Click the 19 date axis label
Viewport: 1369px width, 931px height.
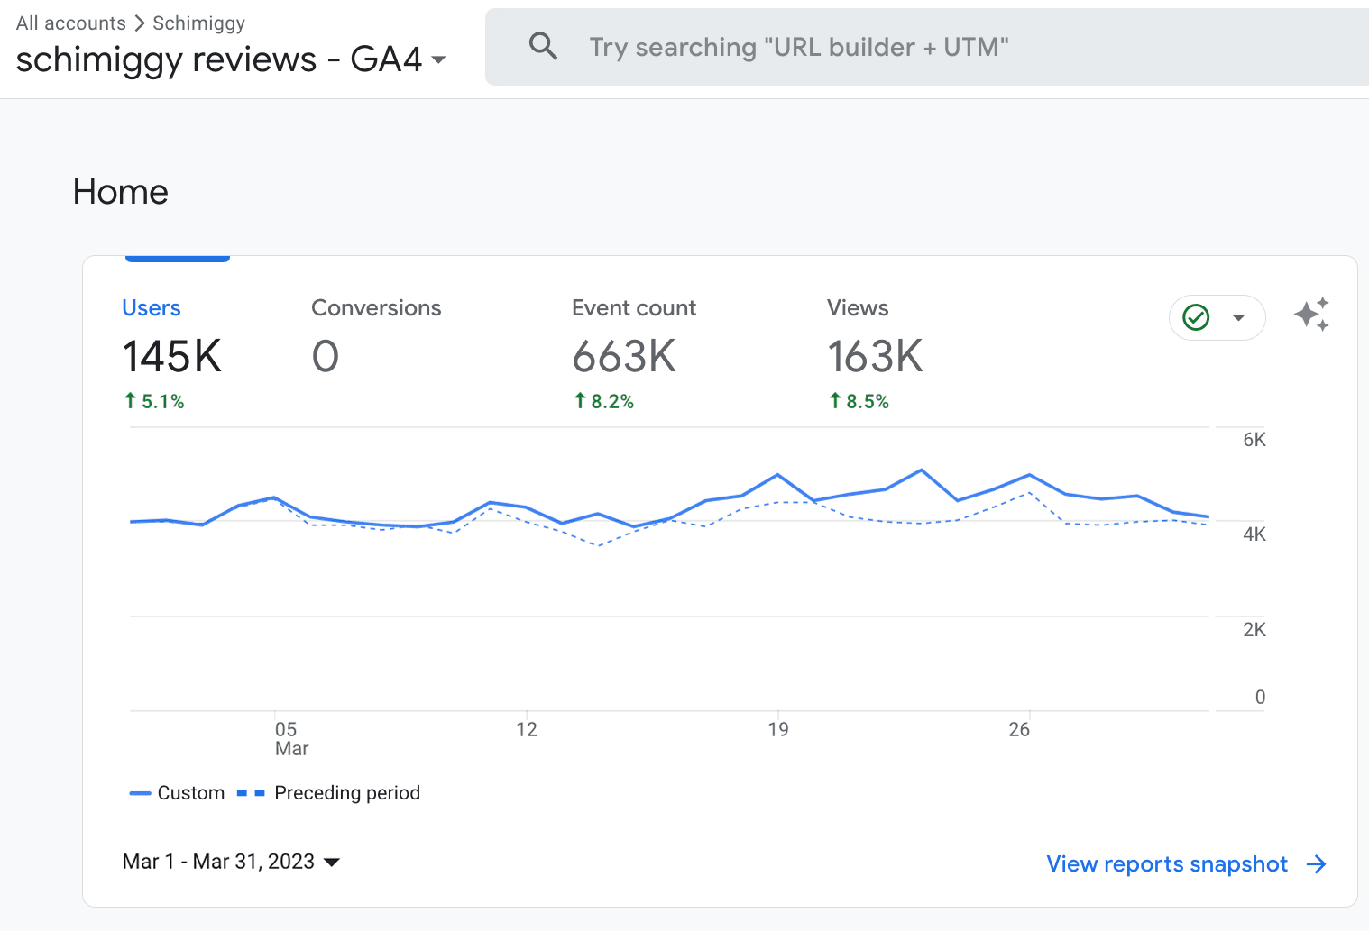(778, 729)
